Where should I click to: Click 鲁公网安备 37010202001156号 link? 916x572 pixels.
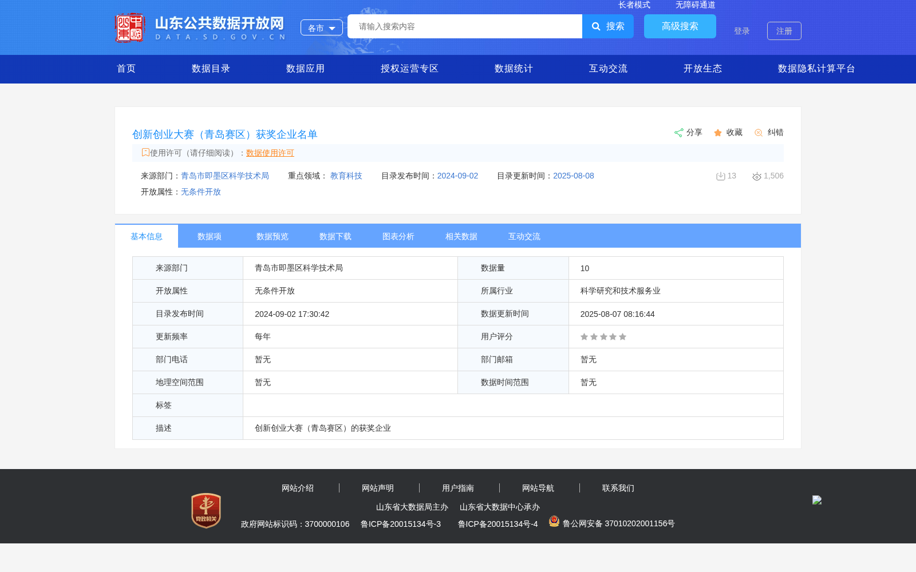point(619,523)
